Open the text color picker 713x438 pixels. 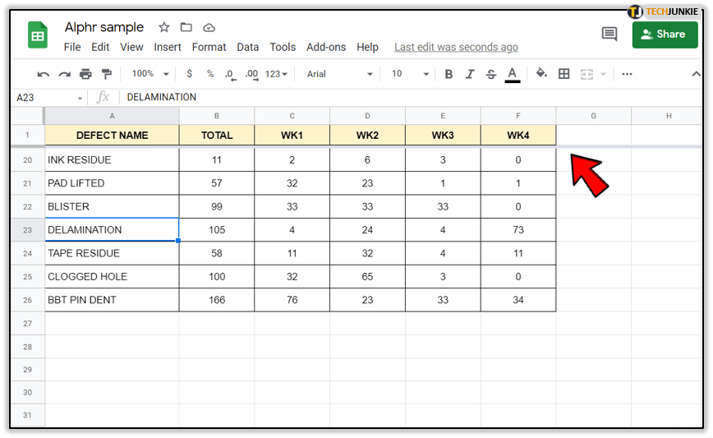click(x=513, y=74)
